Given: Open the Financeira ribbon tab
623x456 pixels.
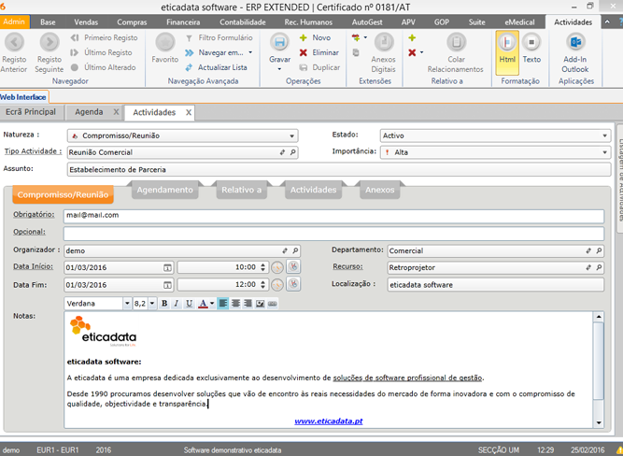Looking at the screenshot, I should click(182, 21).
